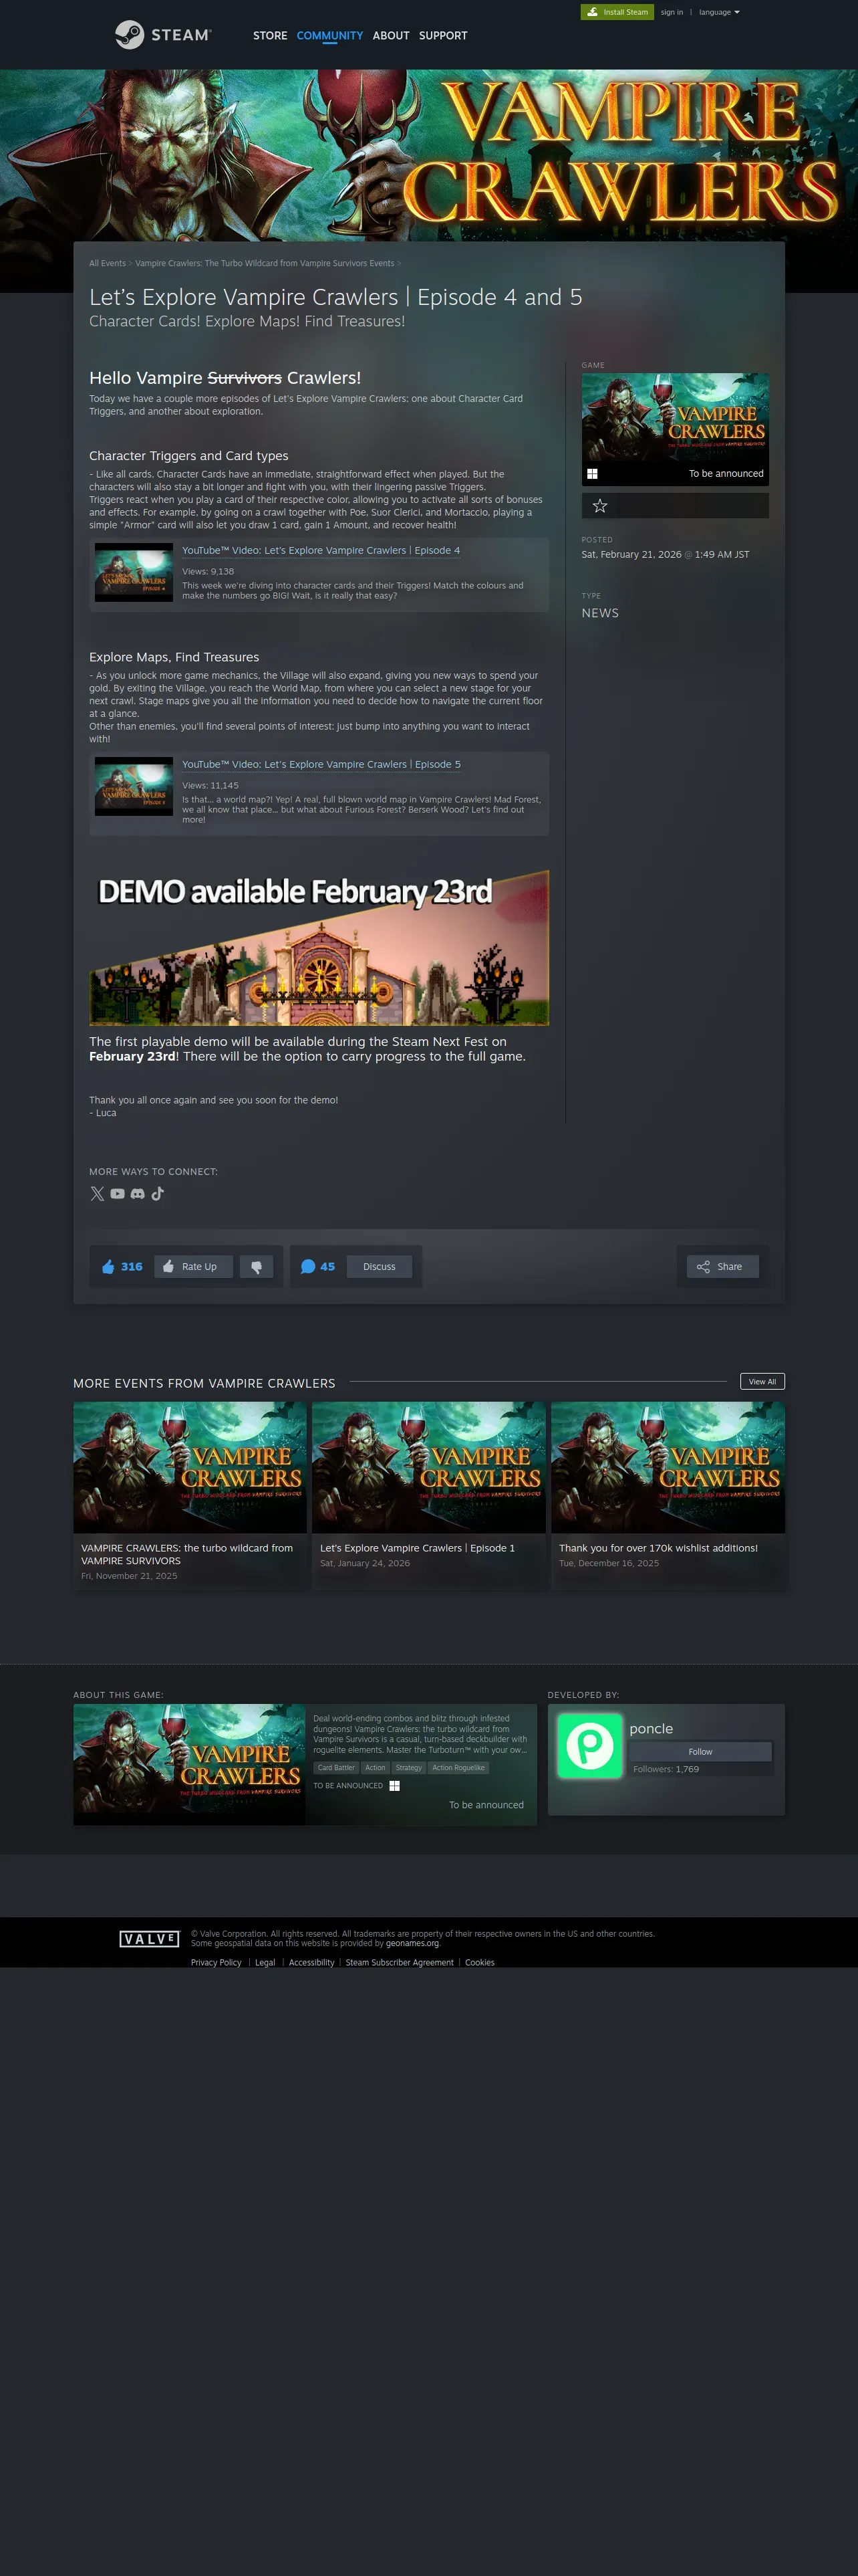Click the Episode 4 video thumbnail

click(134, 572)
